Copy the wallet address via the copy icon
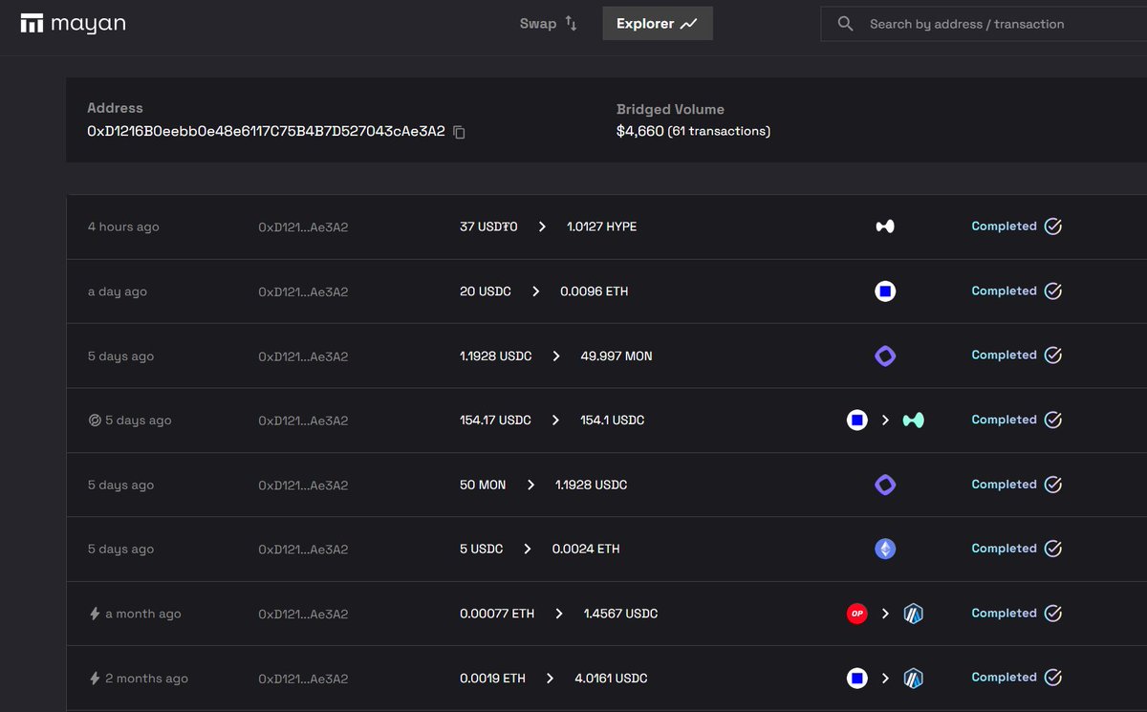Image resolution: width=1147 pixels, height=712 pixels. tap(459, 132)
